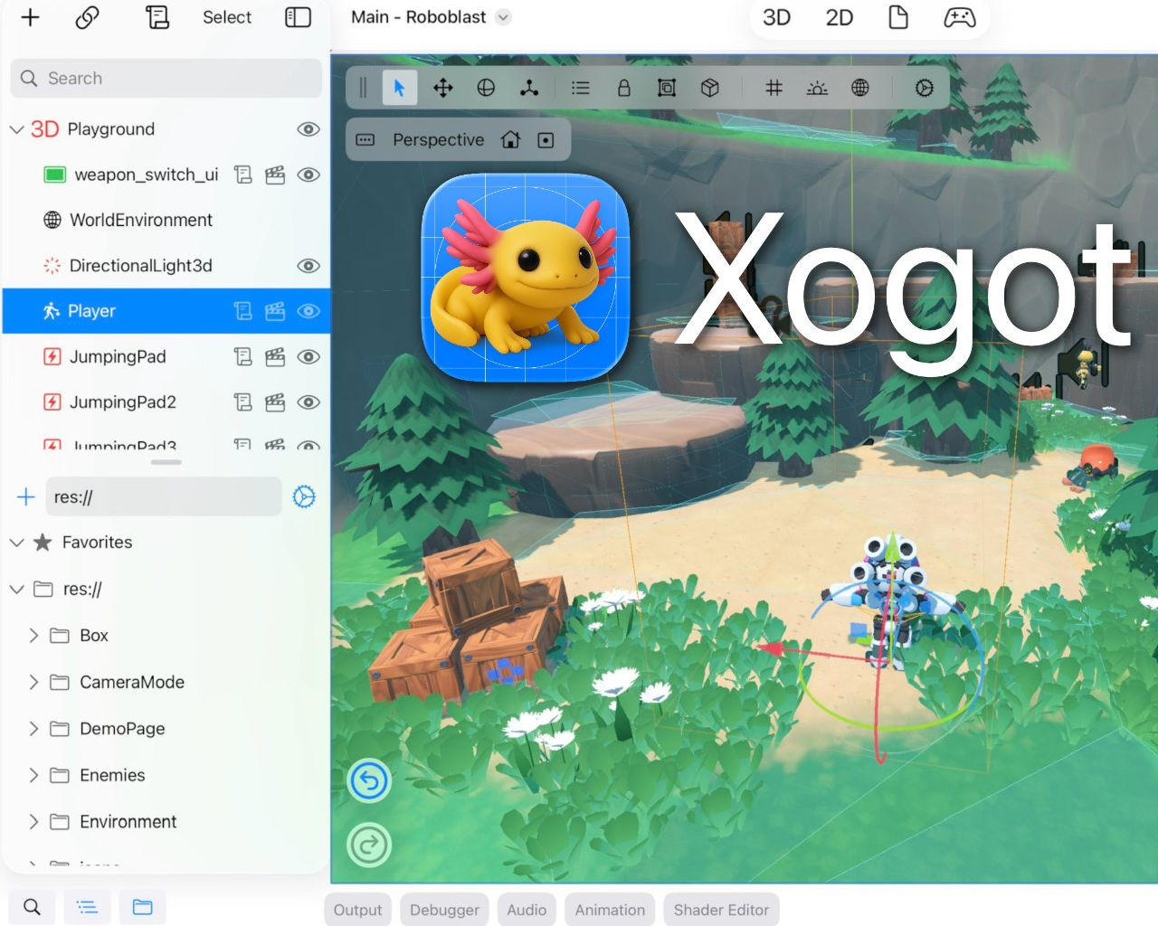The width and height of the screenshot is (1158, 926).
Task: Expand the Enemies folder
Action: 33,775
